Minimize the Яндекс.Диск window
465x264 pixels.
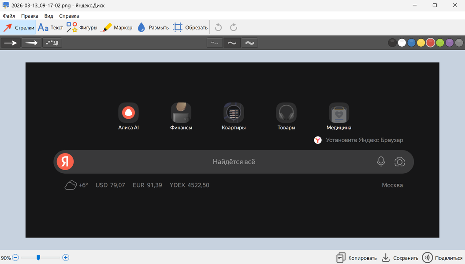(415, 5)
